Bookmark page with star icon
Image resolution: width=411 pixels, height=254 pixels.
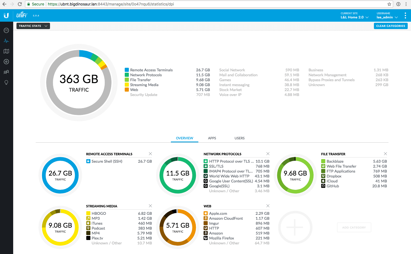pyautogui.click(x=389, y=4)
